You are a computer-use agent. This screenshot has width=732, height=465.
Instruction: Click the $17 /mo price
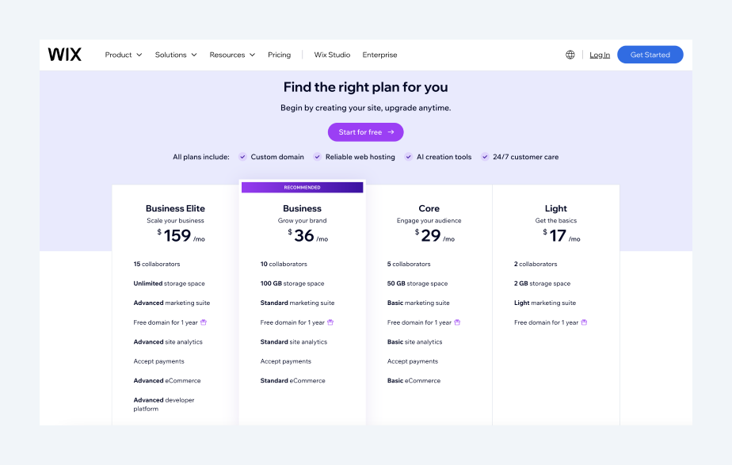[561, 235]
